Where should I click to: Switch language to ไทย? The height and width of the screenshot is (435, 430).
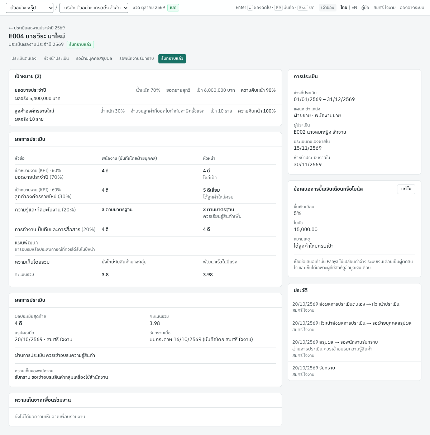(344, 8)
